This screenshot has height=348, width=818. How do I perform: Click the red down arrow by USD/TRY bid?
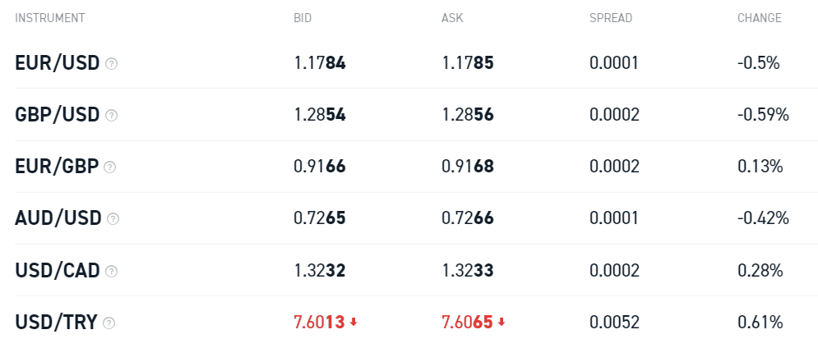pyautogui.click(x=354, y=323)
